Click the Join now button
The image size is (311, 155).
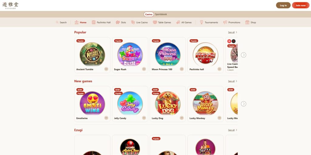[301, 5]
